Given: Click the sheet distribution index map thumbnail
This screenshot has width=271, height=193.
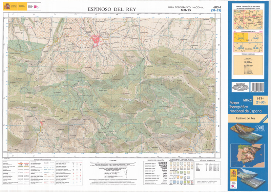Looking at the screenshot, I should point(248,19).
